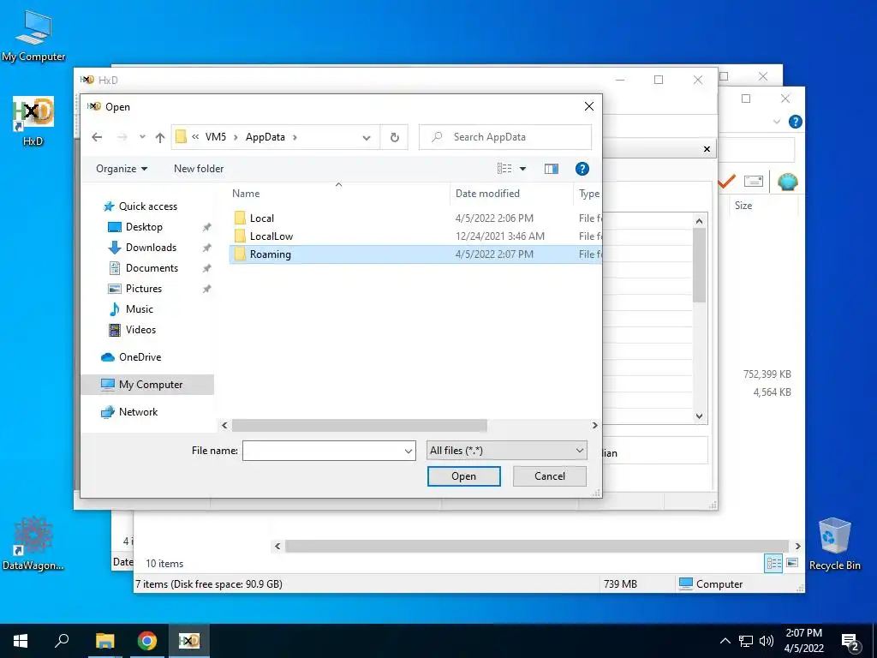Switch to large icons view in background window
This screenshot has height=658, width=877.
click(x=792, y=563)
